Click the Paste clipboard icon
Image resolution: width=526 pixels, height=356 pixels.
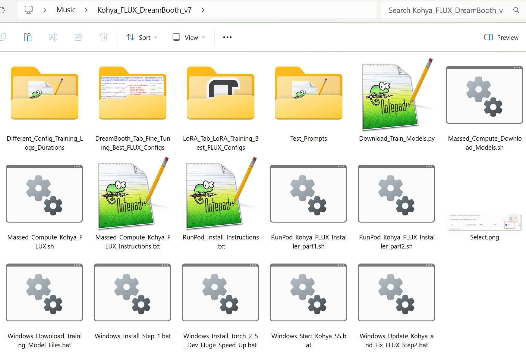(x=27, y=37)
